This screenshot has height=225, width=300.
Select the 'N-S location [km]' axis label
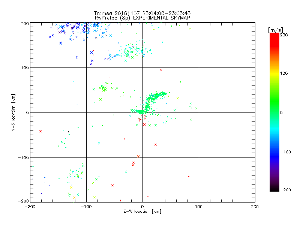tap(13, 112)
